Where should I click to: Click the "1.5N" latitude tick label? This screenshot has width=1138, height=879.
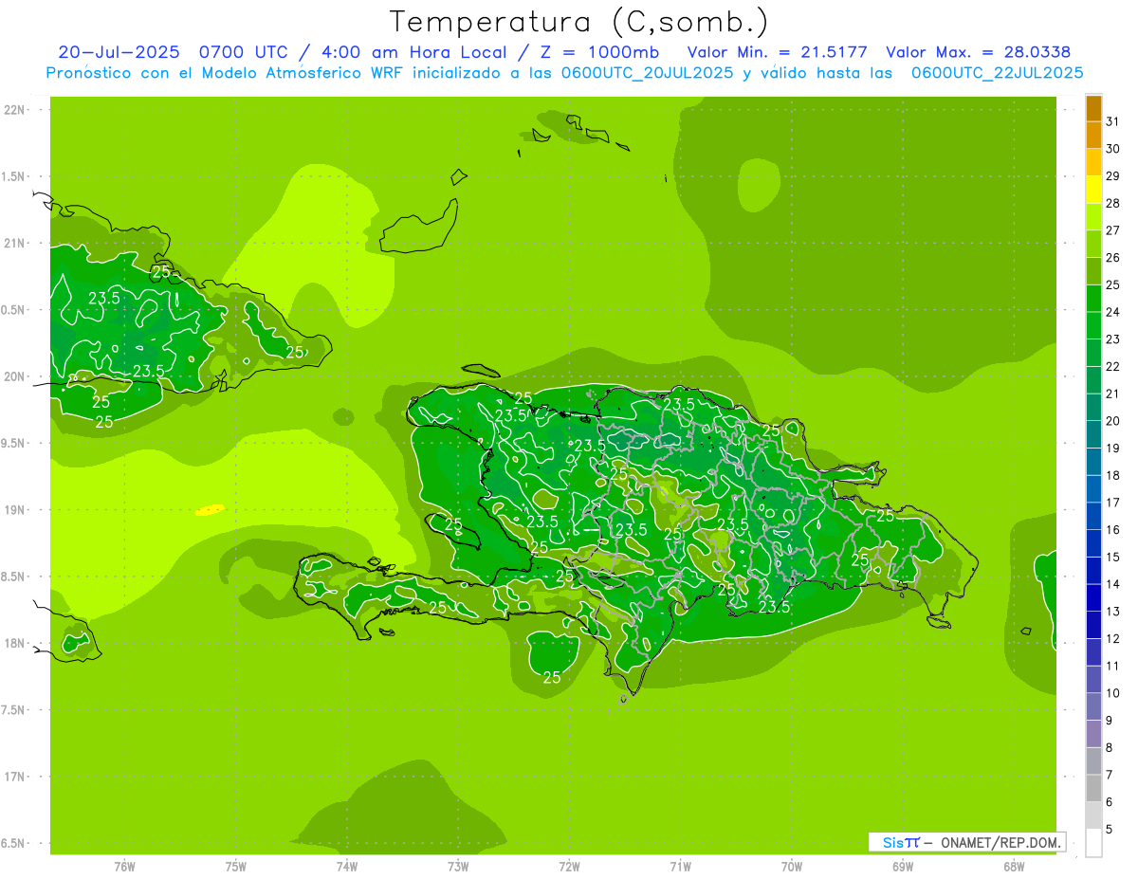click(14, 176)
